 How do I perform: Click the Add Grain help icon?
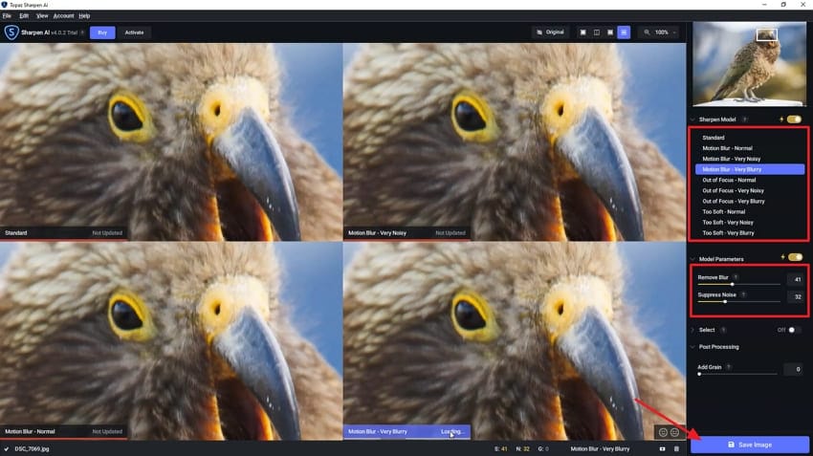click(x=729, y=367)
